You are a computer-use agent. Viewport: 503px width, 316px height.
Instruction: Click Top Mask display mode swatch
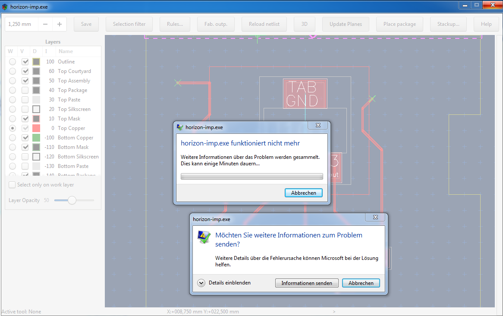click(x=36, y=118)
